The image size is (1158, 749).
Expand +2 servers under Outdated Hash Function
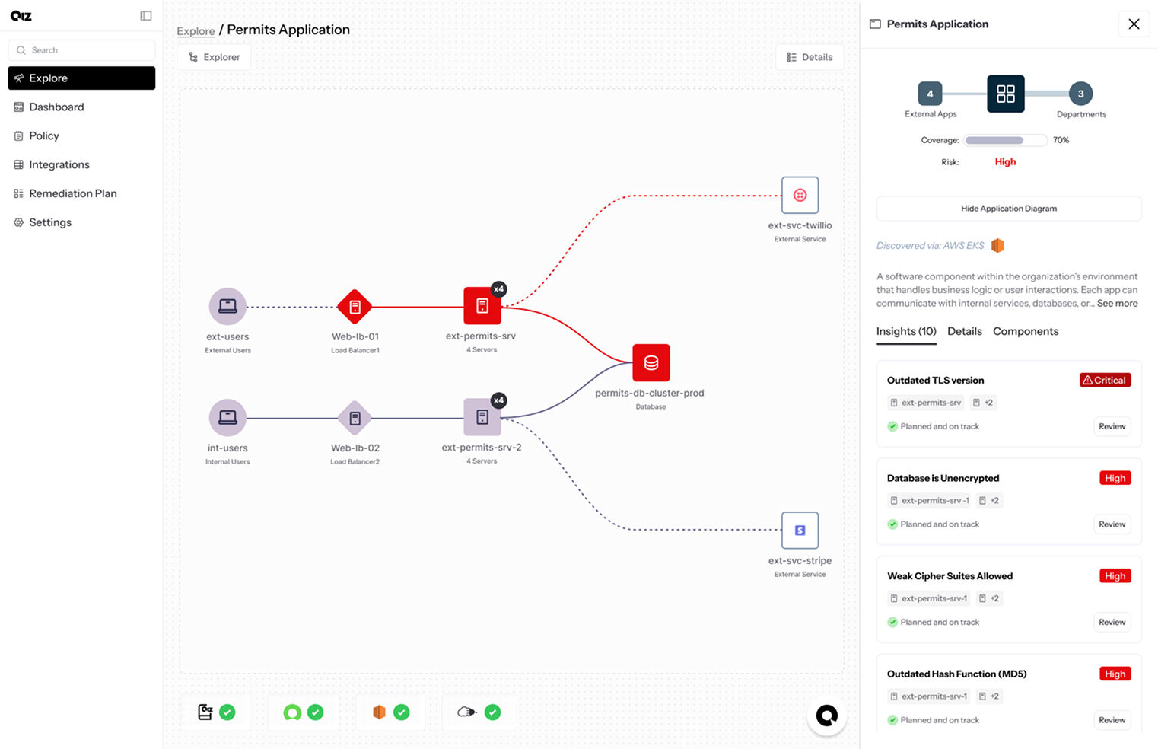point(989,696)
